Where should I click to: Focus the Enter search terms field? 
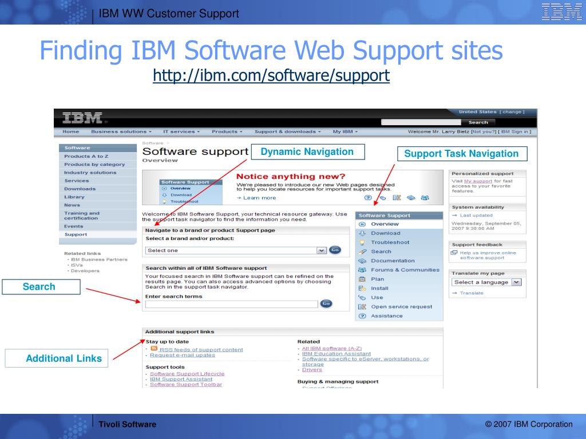[x=231, y=304]
